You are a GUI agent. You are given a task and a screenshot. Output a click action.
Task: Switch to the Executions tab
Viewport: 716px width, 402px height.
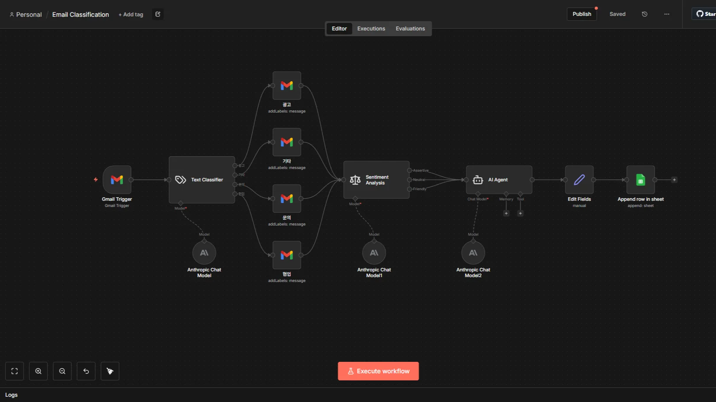click(x=371, y=29)
